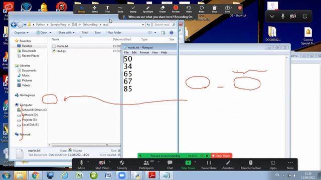Open the Participants panel
The image size is (321, 180).
[146, 164]
